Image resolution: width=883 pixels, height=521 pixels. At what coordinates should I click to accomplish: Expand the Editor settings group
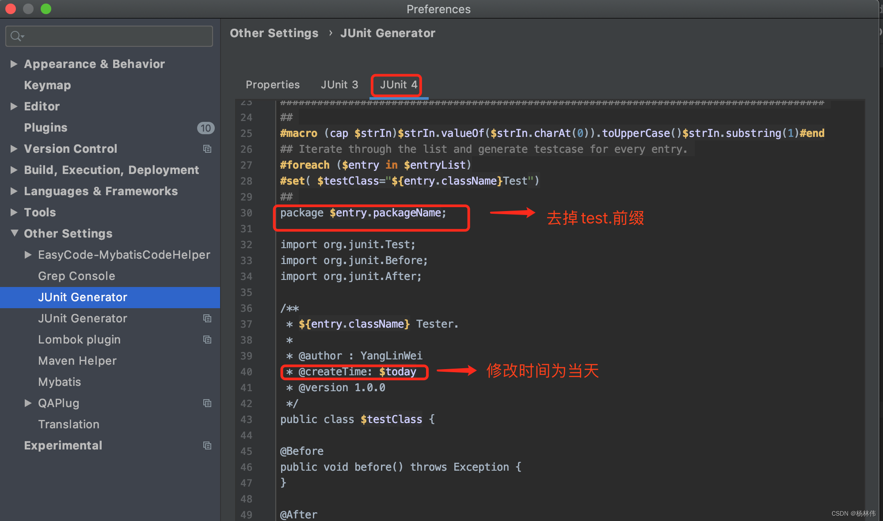pos(14,106)
